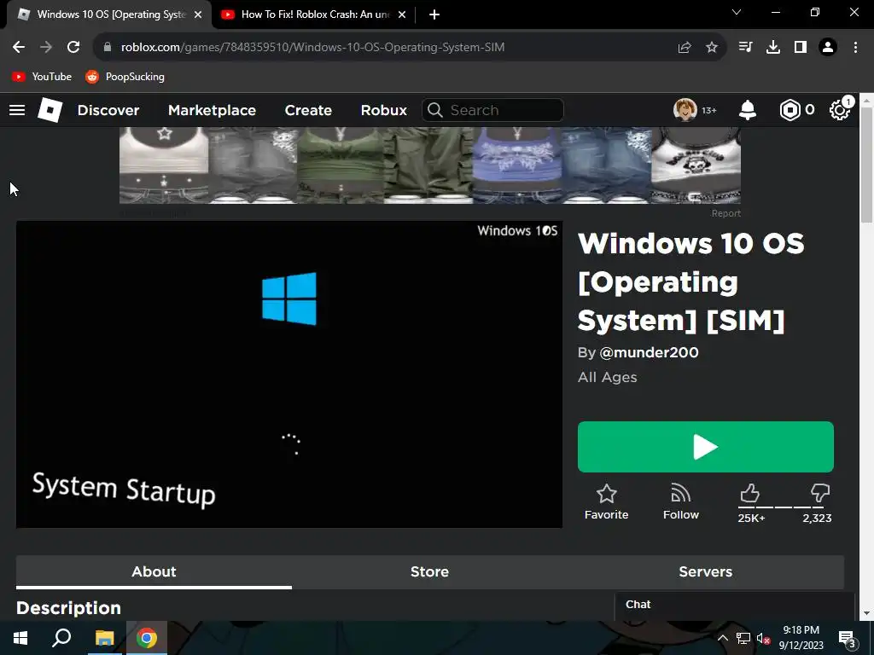Click the All Ages rating label
The width and height of the screenshot is (874, 655).
coord(608,378)
